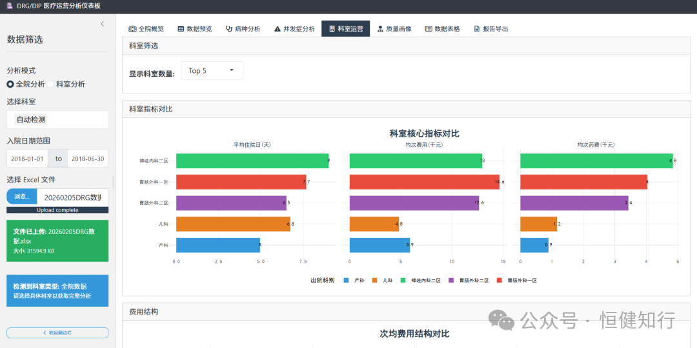Click the 科室核心指标对比 chart title
The width and height of the screenshot is (697, 348).
click(424, 133)
